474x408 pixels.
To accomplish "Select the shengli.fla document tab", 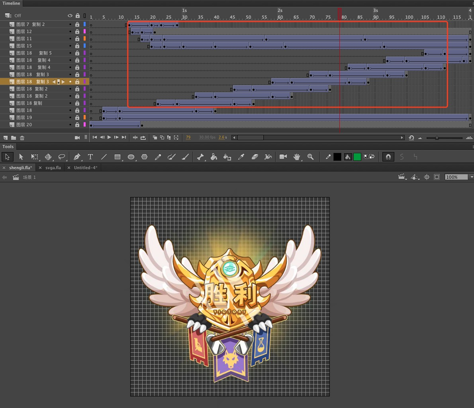I will point(20,168).
